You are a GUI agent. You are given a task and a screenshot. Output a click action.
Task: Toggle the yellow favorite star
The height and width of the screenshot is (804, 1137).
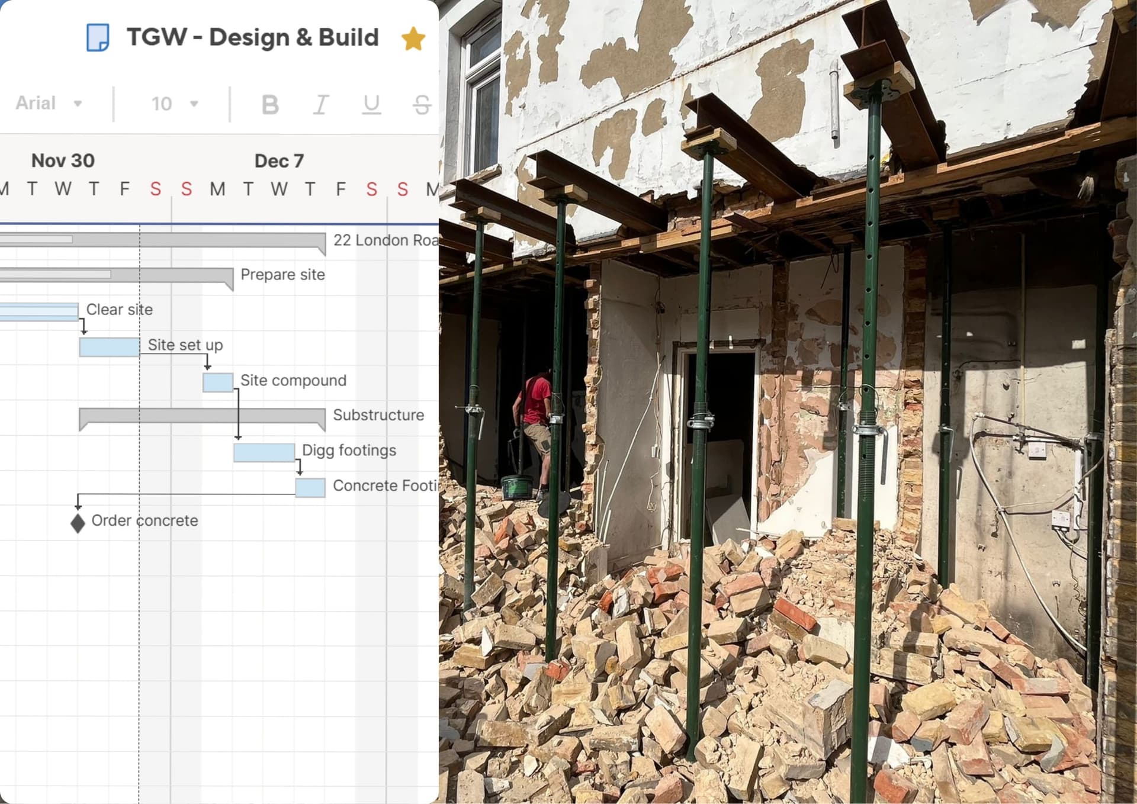[413, 39]
